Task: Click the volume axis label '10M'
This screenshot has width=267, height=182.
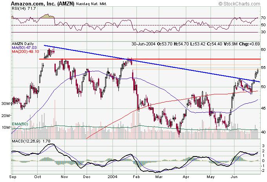Action: 5,127
